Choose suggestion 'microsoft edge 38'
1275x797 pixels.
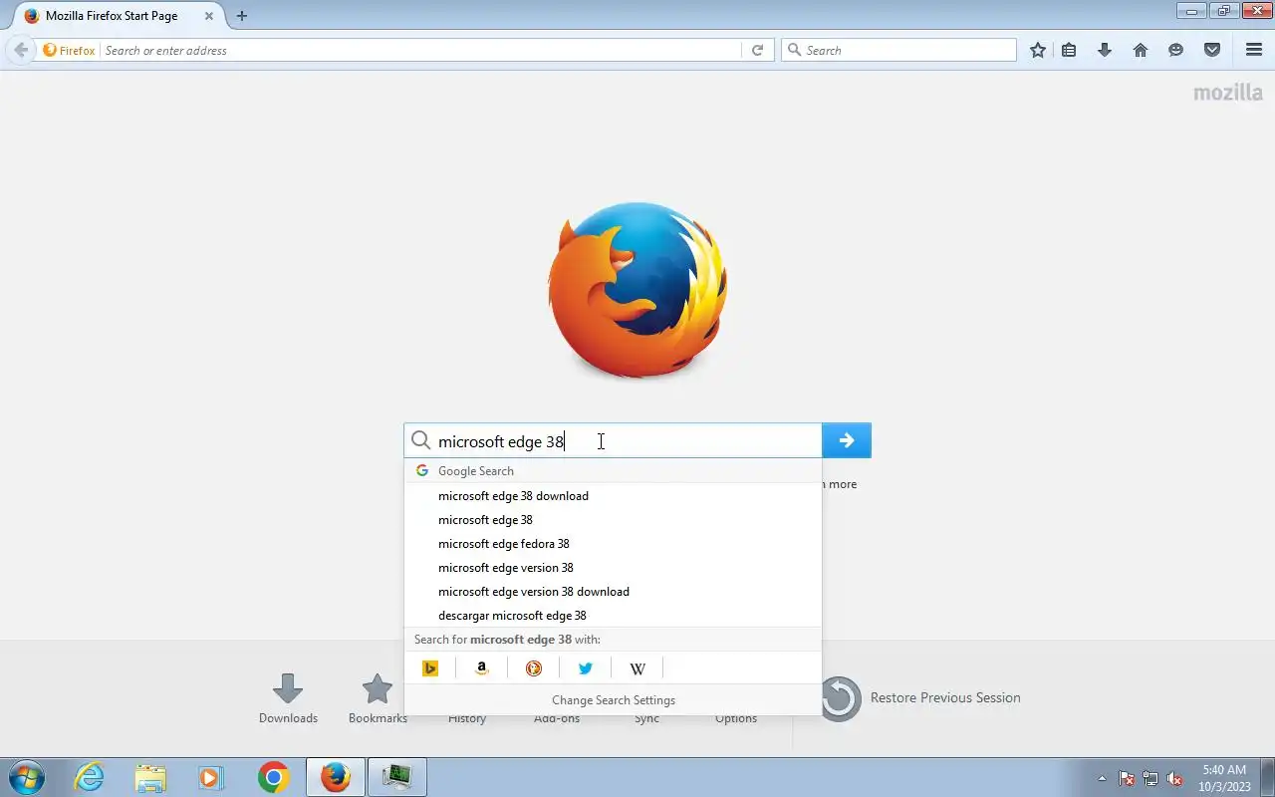[614, 520]
